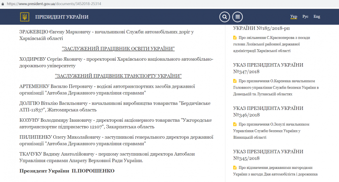This screenshot has width=339, height=182.
Task: Click text автотранспортне підприємство 12107
Action: (61, 127)
